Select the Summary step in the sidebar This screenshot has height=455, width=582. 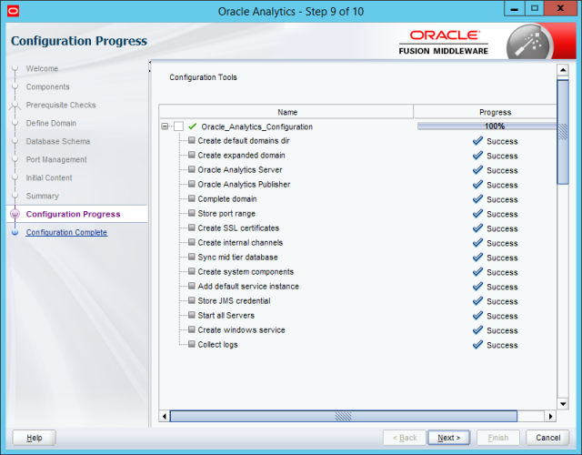point(43,197)
